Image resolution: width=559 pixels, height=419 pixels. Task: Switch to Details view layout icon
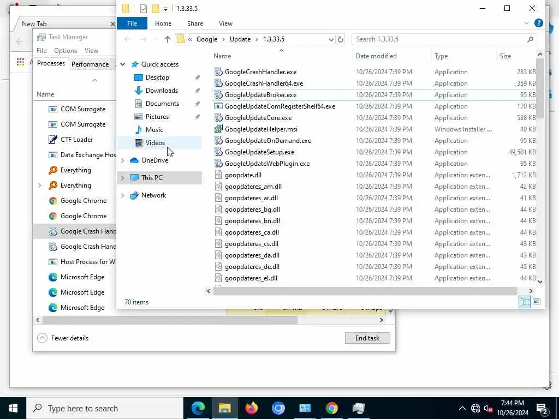coord(525,302)
